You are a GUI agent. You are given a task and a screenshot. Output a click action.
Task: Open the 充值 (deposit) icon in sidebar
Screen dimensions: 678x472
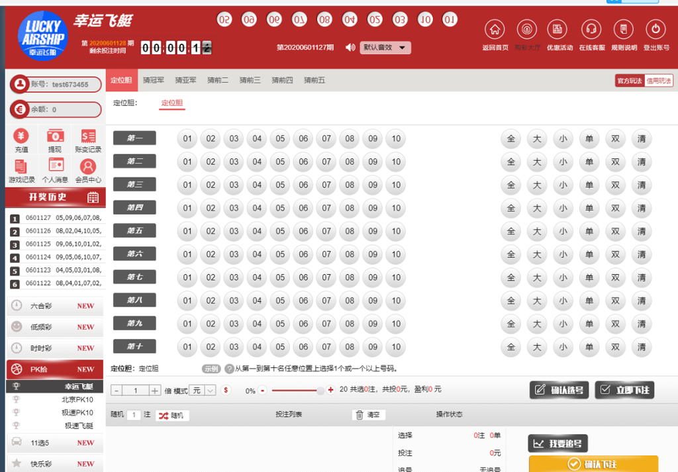(21, 137)
